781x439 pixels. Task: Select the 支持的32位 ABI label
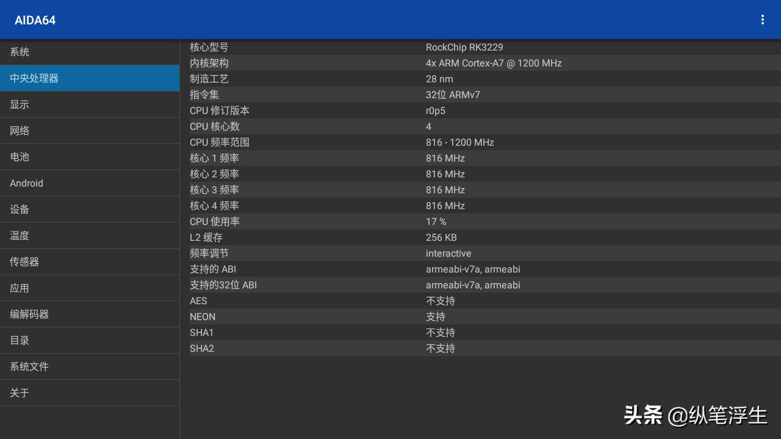[x=223, y=285]
